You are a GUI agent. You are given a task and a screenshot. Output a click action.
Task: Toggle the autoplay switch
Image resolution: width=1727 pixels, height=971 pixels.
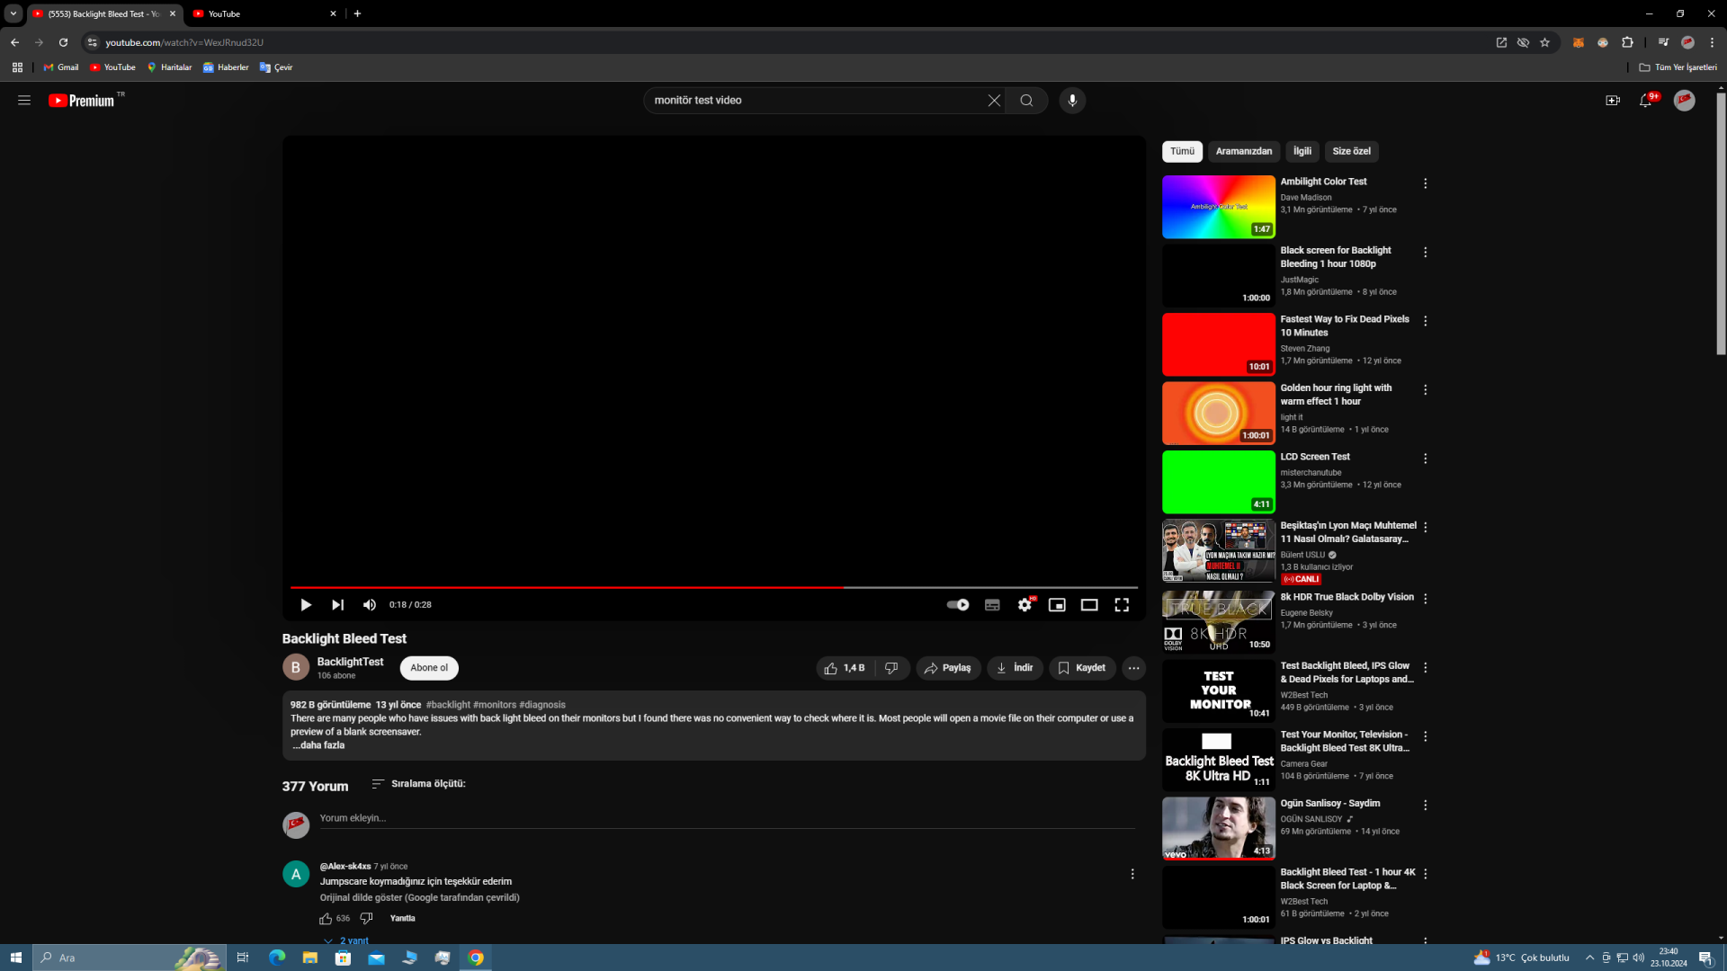(x=958, y=605)
